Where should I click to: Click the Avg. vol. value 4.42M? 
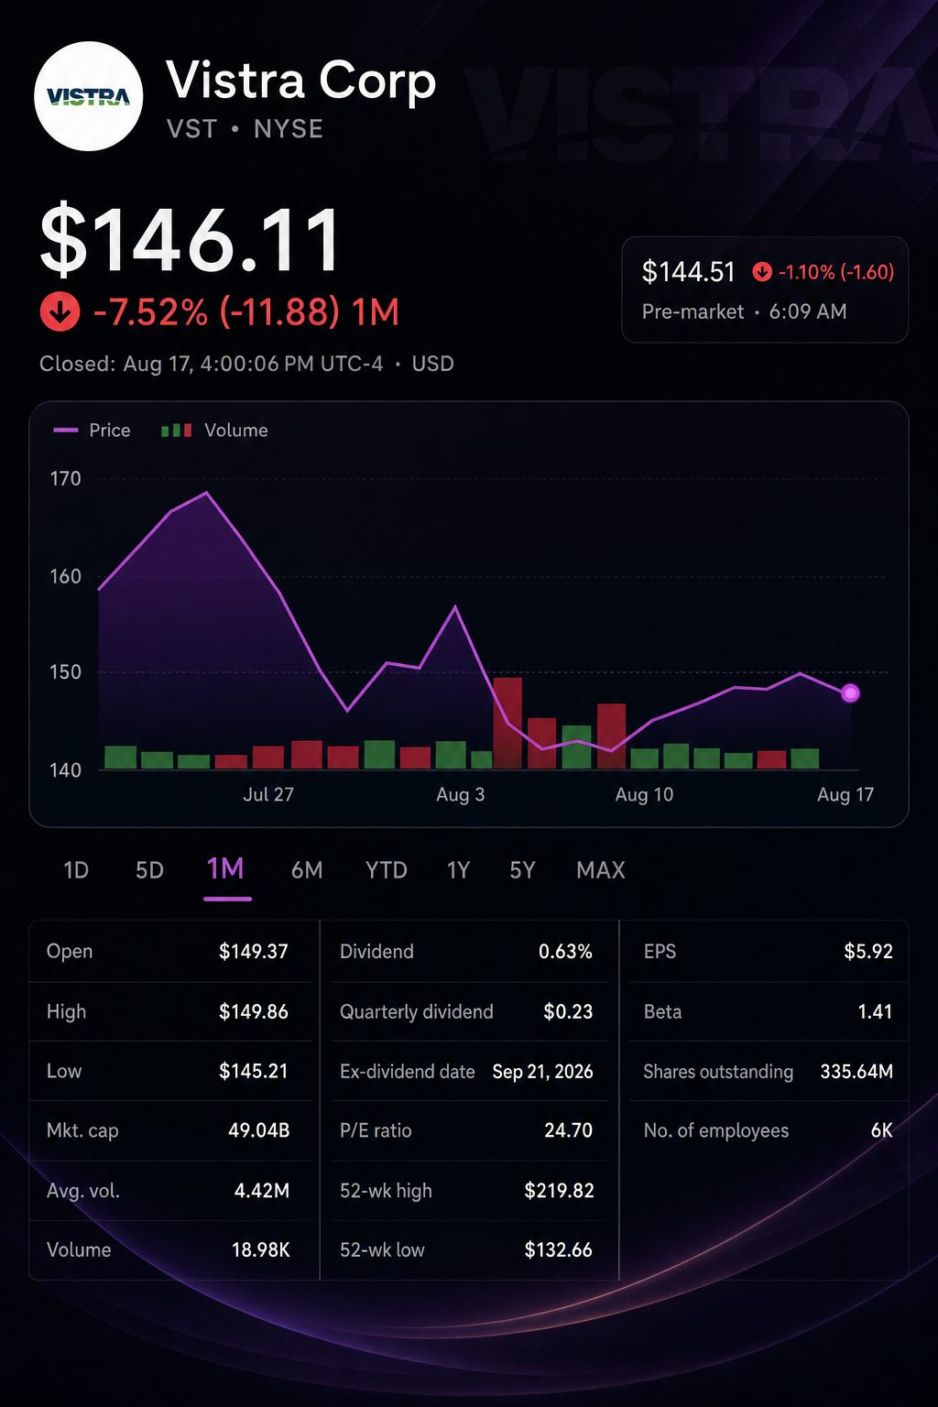[x=262, y=1192]
